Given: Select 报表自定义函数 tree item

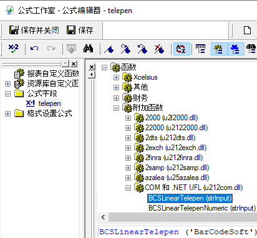Looking at the screenshot, I should pos(53,74).
